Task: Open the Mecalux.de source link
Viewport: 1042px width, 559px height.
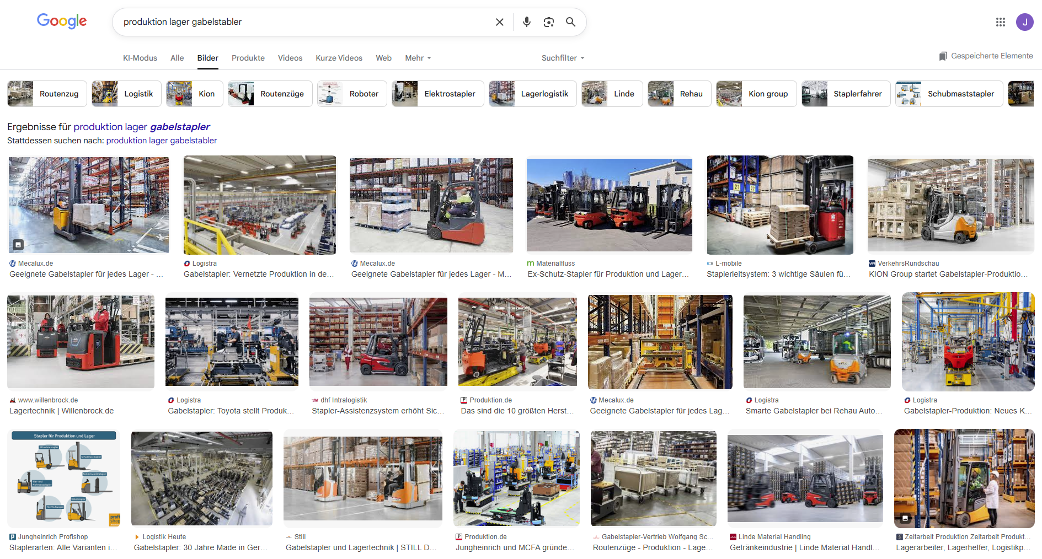Action: (x=35, y=263)
